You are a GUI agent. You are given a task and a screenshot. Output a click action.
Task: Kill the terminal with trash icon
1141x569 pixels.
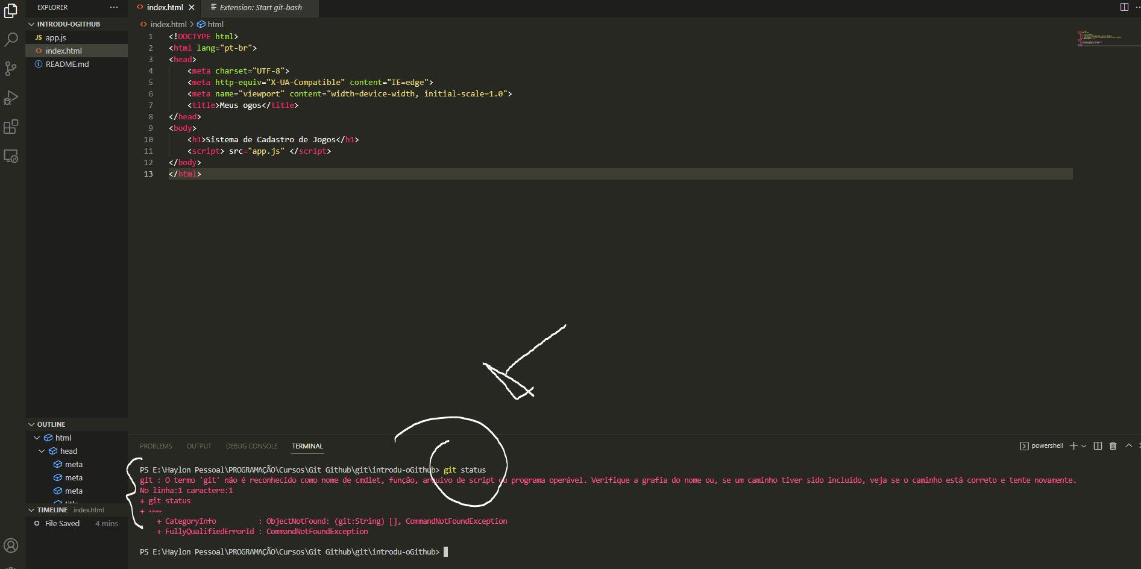click(x=1113, y=446)
